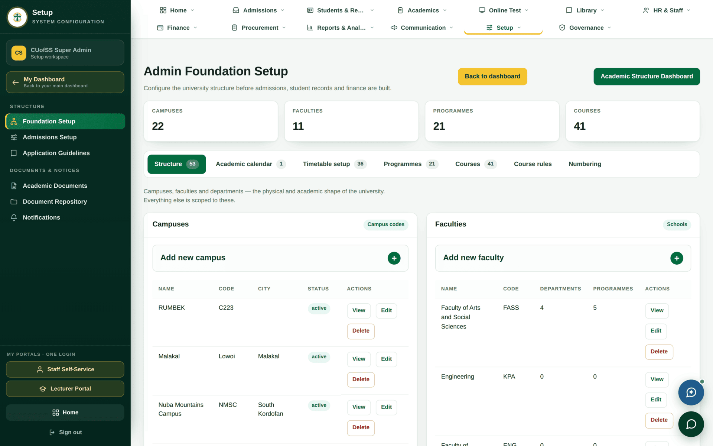
Task: Click the FASS faculty code
Action: (x=511, y=308)
